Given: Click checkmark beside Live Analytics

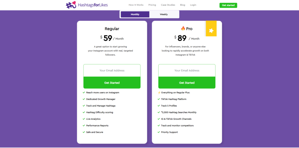Looking at the screenshot, I should coord(84,119).
